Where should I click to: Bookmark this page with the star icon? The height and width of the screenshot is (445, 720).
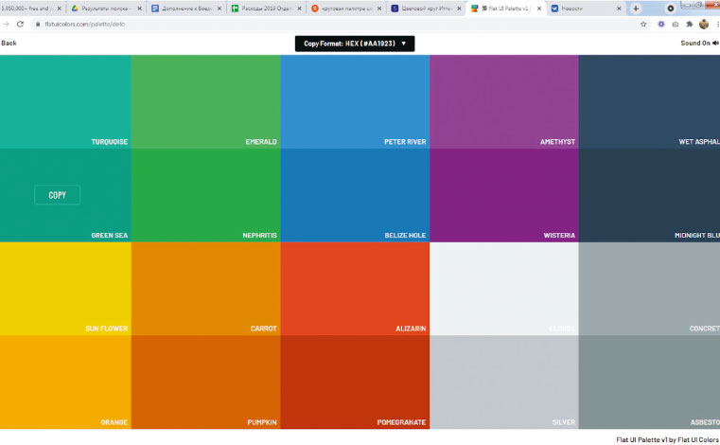(643, 24)
